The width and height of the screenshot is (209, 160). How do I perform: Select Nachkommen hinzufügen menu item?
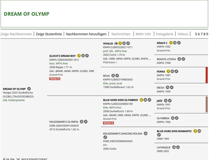click(x=86, y=34)
